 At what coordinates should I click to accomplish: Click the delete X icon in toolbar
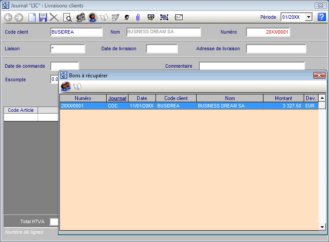click(54, 17)
